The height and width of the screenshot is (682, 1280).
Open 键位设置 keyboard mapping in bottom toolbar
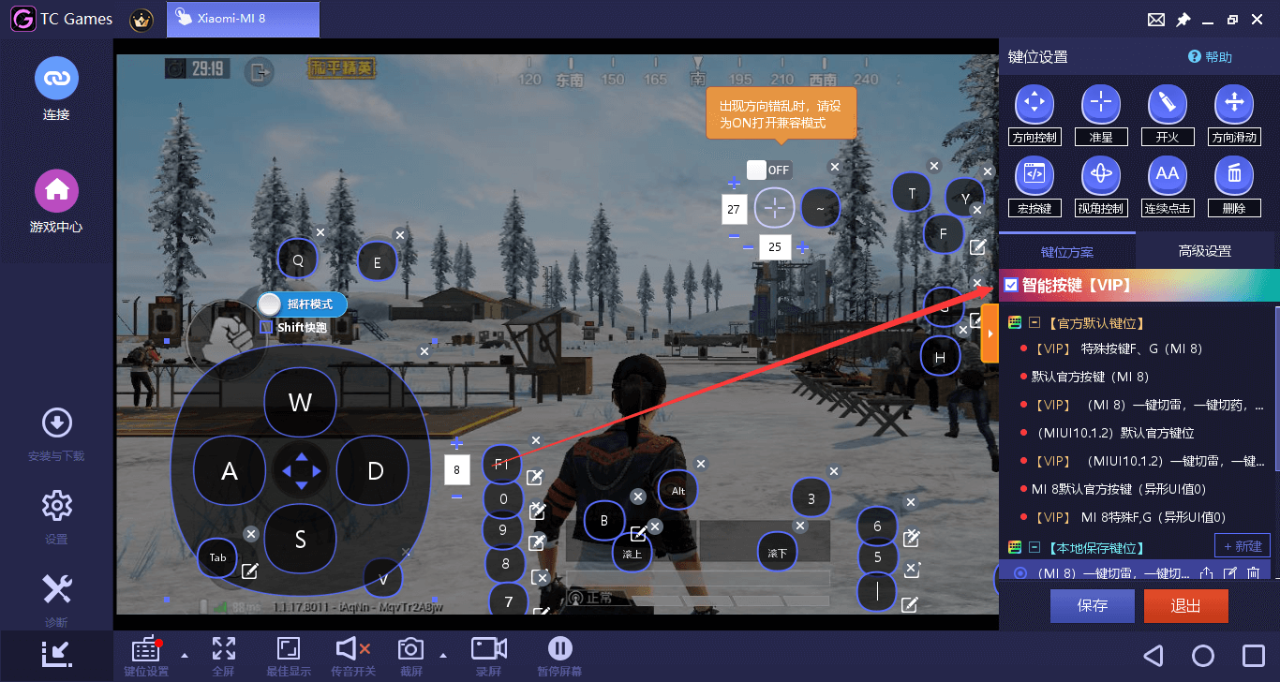(x=146, y=657)
